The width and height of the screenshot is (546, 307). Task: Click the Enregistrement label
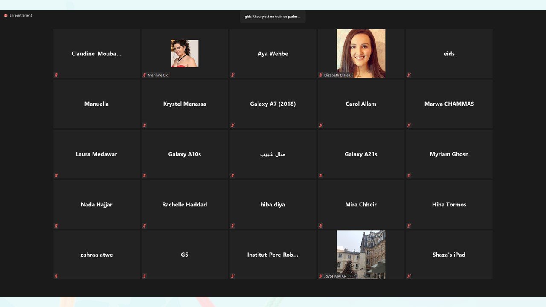coord(20,16)
